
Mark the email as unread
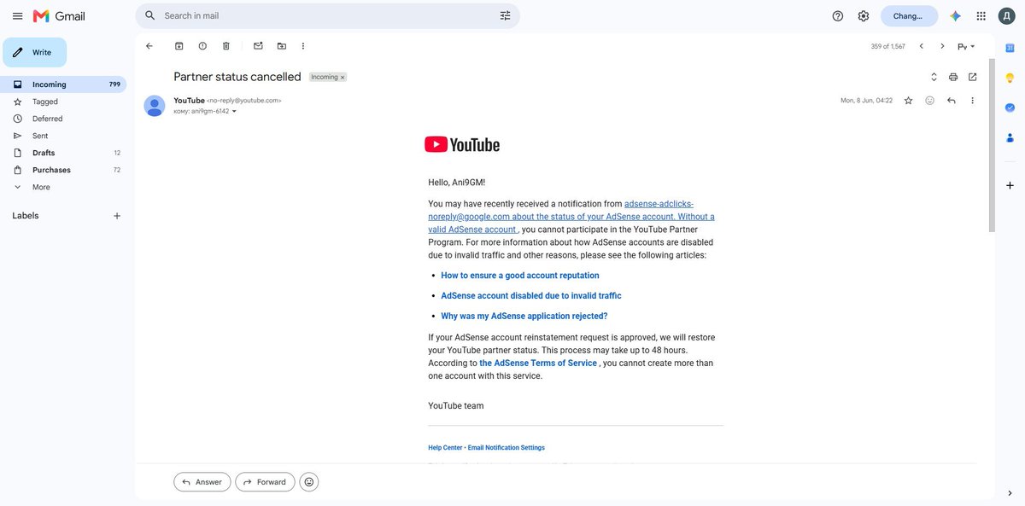tap(258, 46)
